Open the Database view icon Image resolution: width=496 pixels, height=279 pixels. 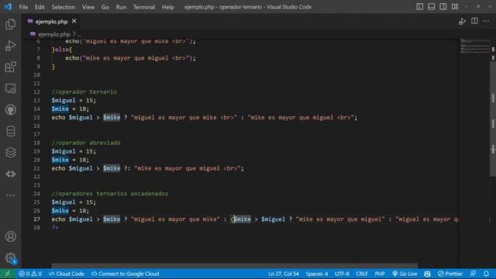click(10, 131)
